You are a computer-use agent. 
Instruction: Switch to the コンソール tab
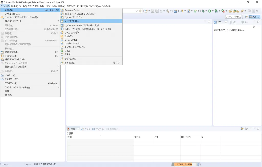[98, 129]
